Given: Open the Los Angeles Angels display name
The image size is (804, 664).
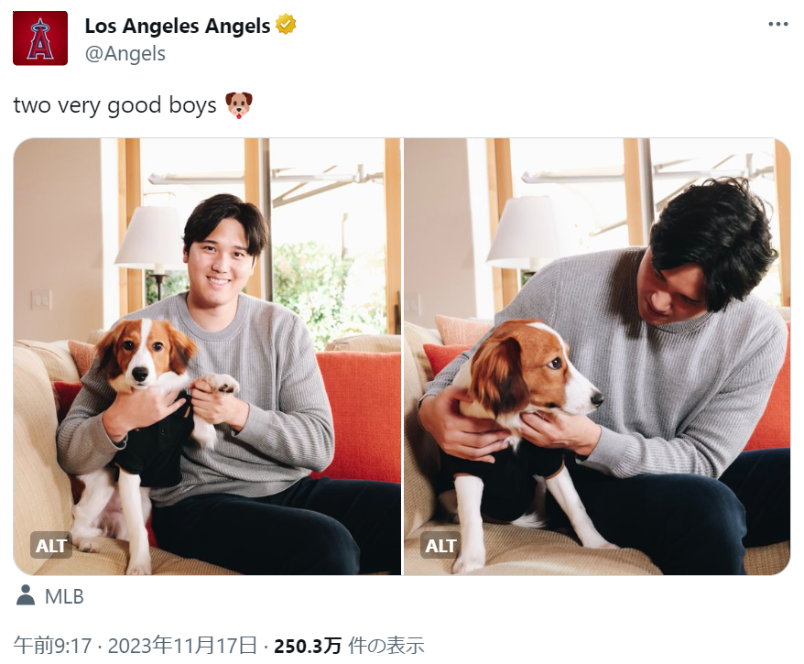Looking at the screenshot, I should (x=178, y=26).
